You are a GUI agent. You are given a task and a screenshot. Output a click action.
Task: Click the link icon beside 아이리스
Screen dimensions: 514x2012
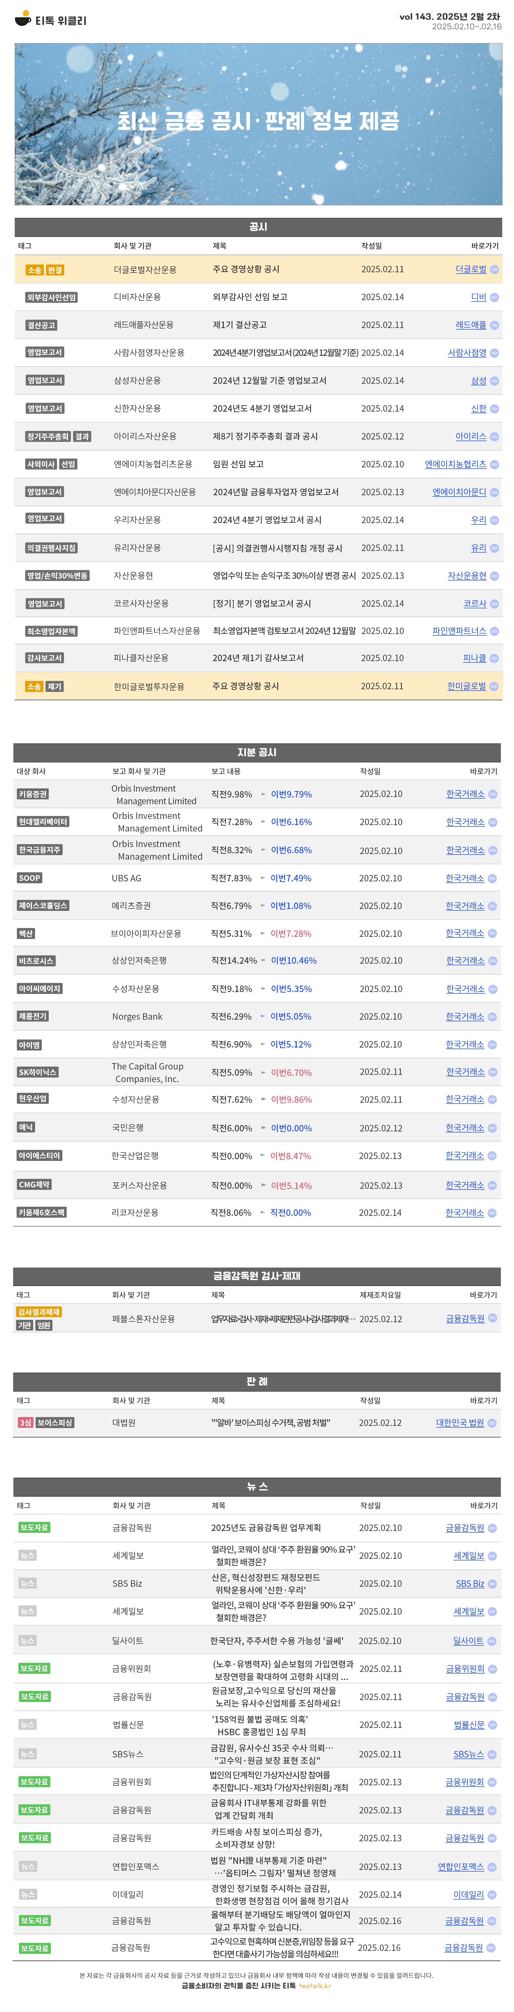click(494, 437)
